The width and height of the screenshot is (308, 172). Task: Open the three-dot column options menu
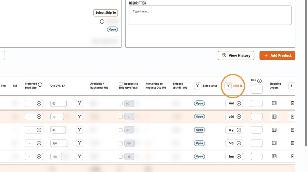[292, 86]
